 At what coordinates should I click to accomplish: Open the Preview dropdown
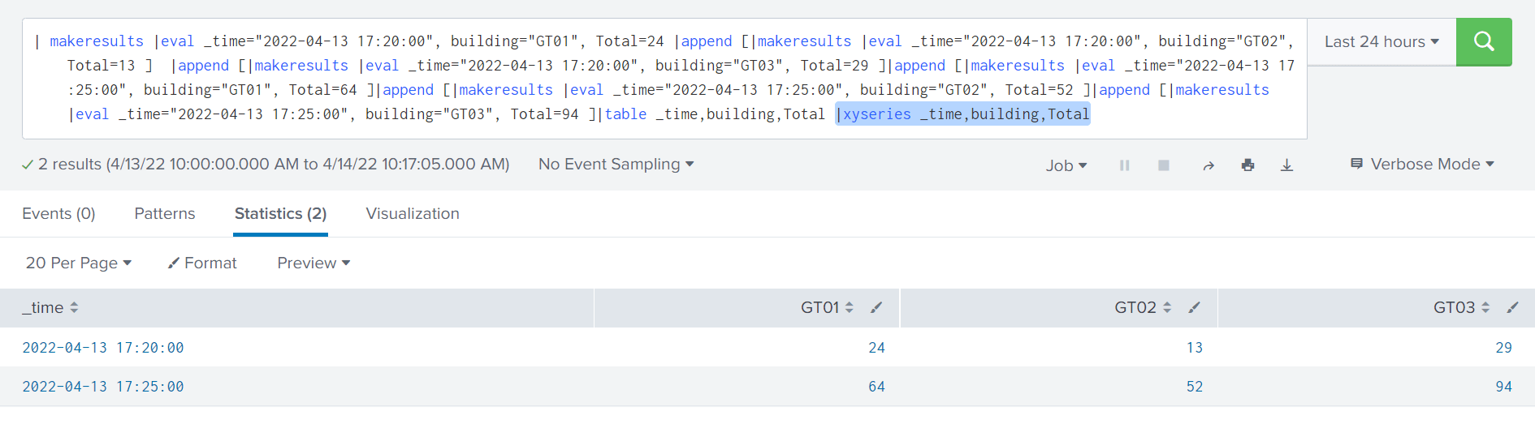pos(313,263)
